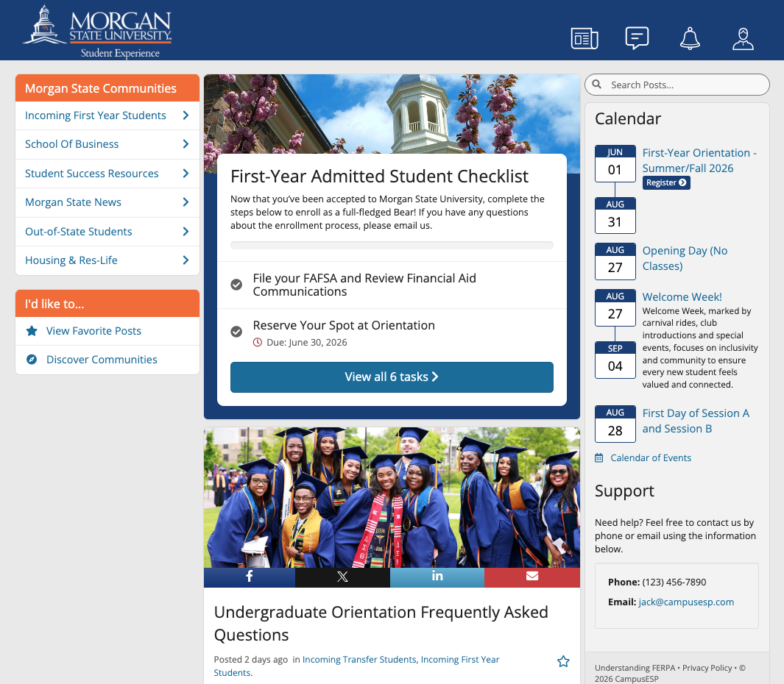
Task: Open Morgan State News community
Action: 73,202
